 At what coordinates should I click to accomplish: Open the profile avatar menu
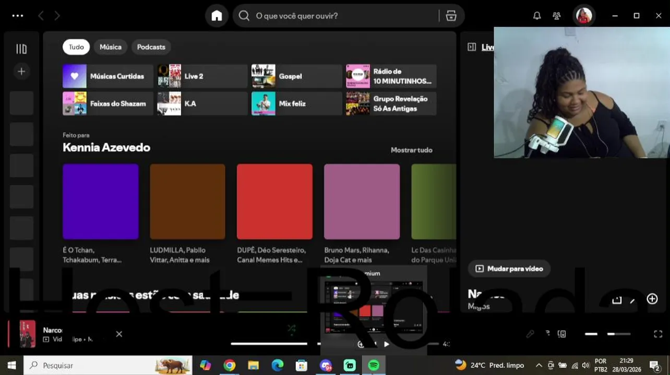pos(583,16)
